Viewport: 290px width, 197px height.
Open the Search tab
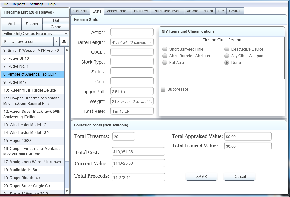coord(235,11)
